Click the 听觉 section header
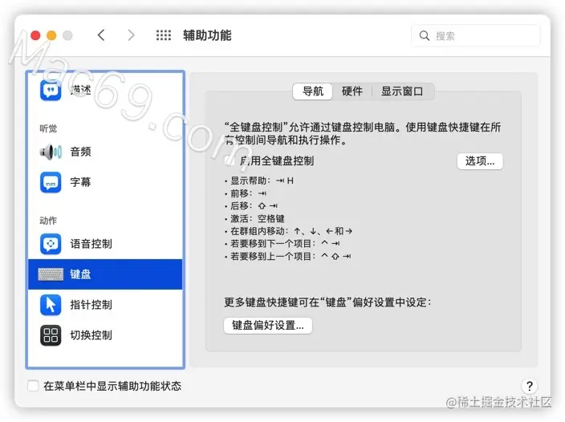The height and width of the screenshot is (422, 565). pos(48,128)
